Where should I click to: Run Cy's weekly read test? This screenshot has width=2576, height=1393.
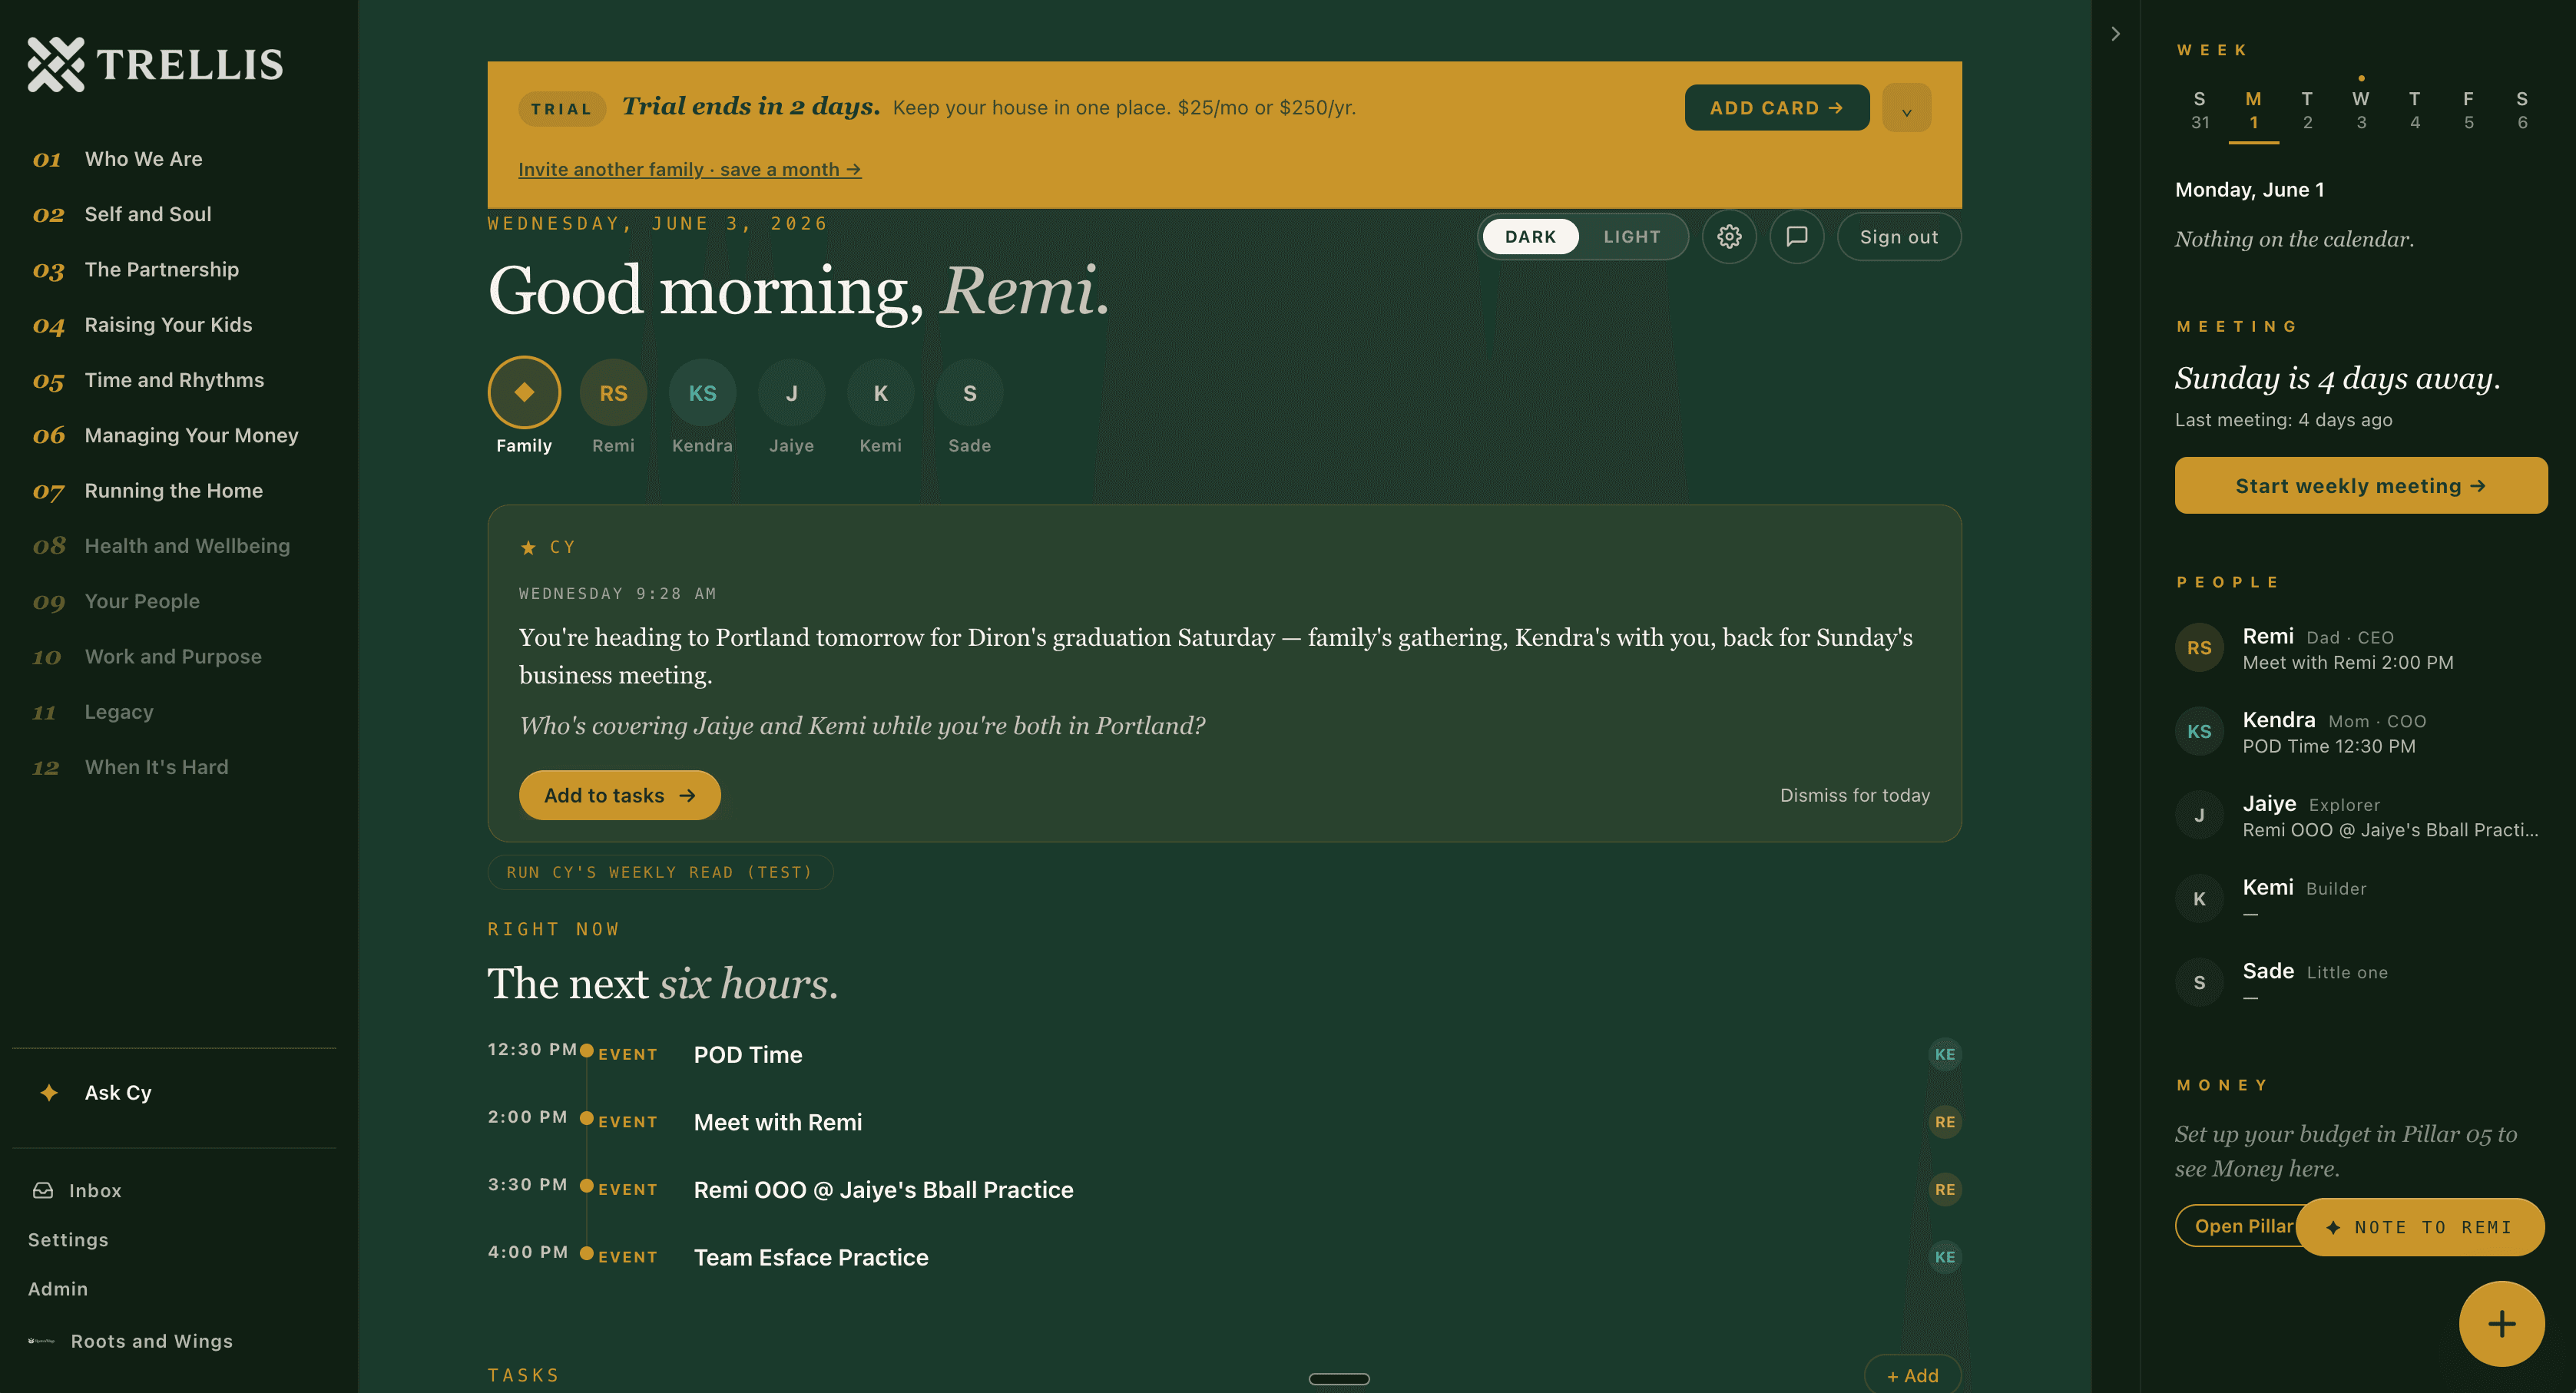tap(660, 872)
